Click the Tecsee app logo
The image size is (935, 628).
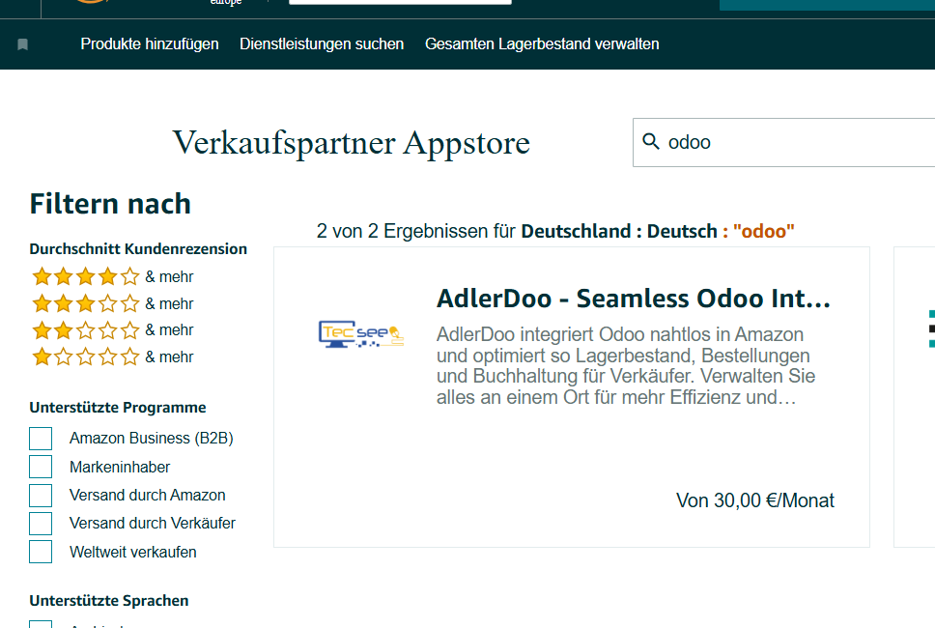[361, 334]
